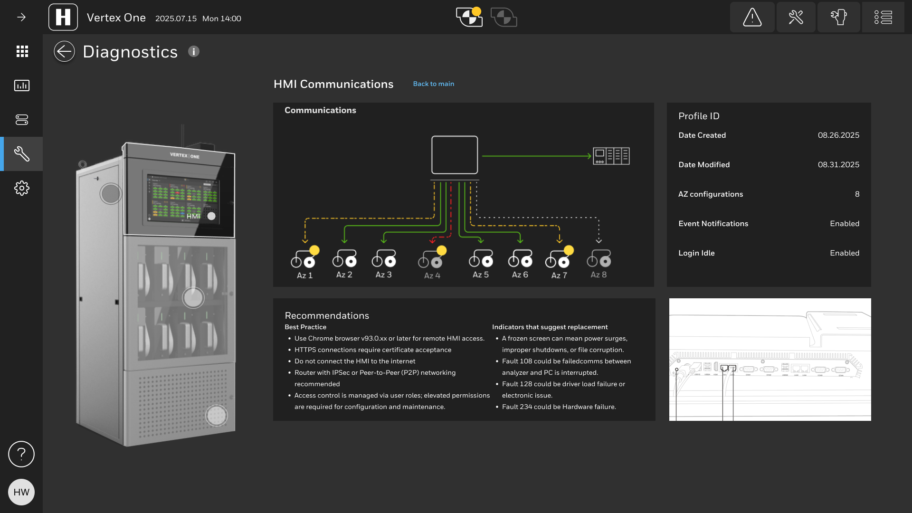Open the apps grid in sidebar
The height and width of the screenshot is (513, 912).
click(x=22, y=51)
